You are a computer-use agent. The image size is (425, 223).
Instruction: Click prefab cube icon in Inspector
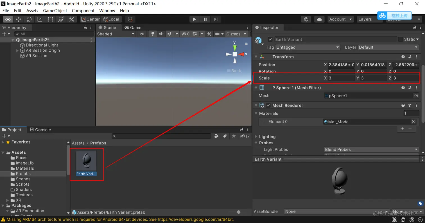point(258,40)
